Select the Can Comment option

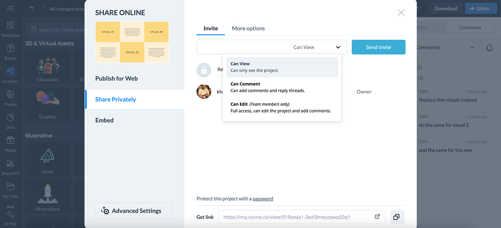(x=282, y=87)
